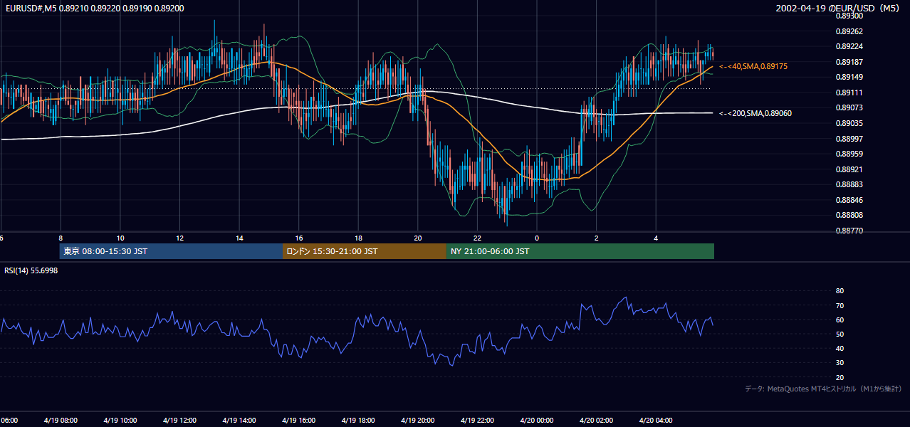Select the orange 40 SMA 0.89175 label
910x427 pixels.
pyautogui.click(x=753, y=66)
